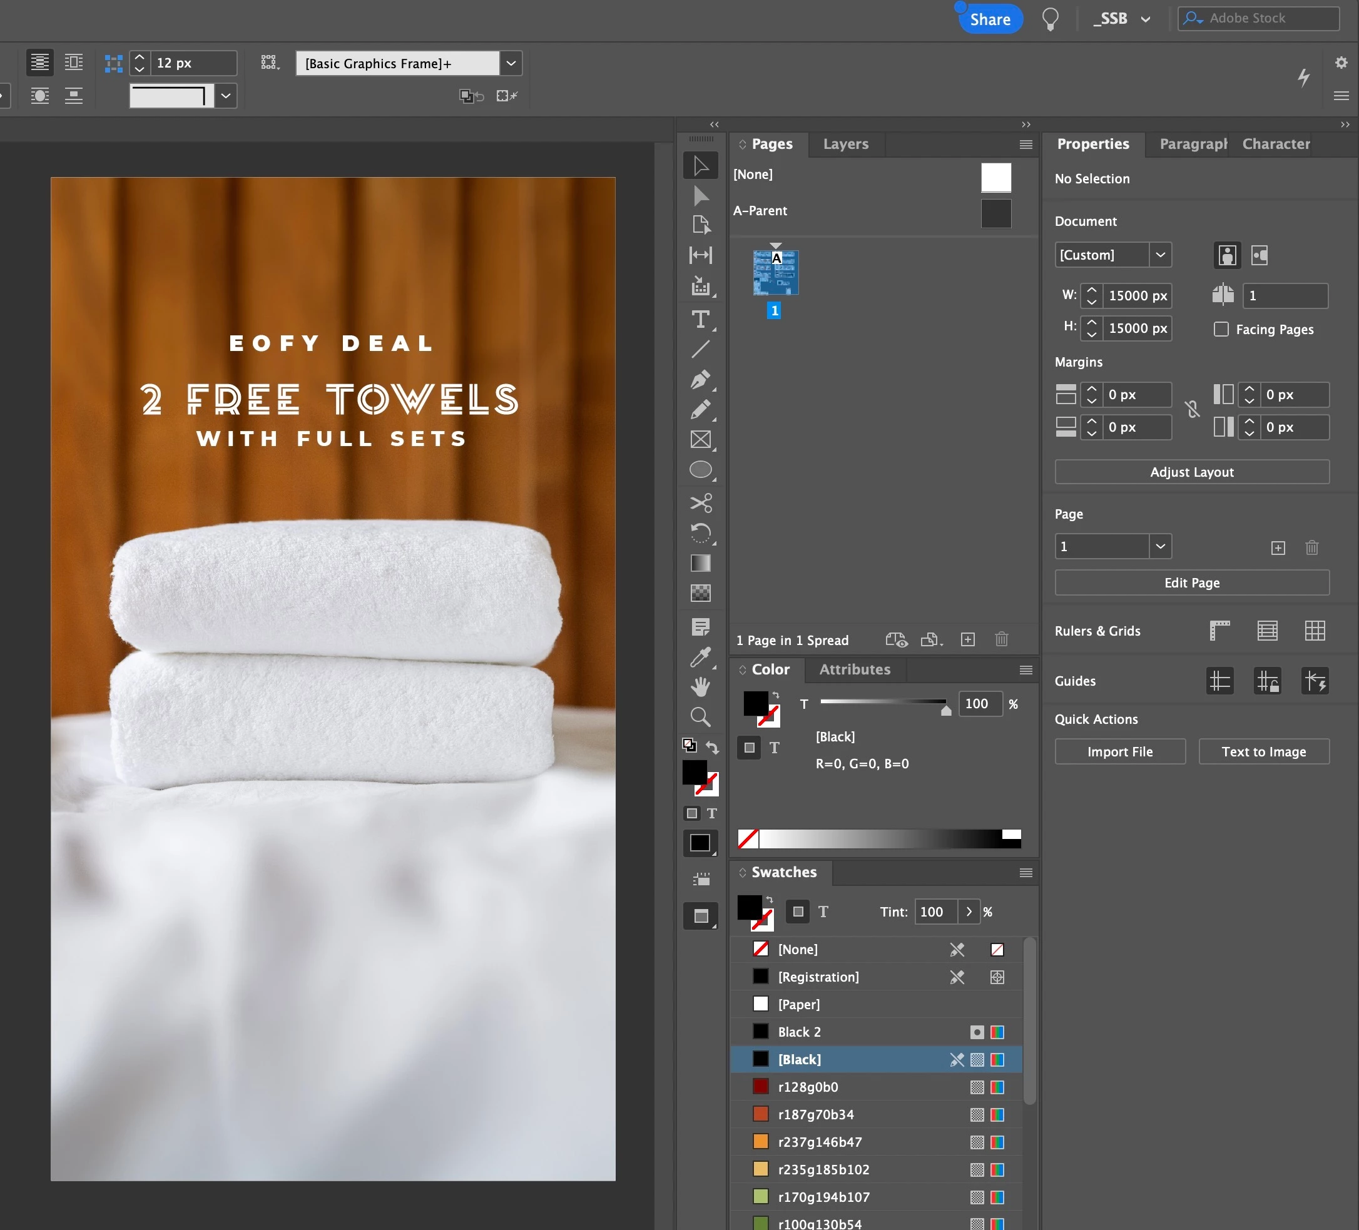Select the Type tool
1359x1230 pixels.
pyautogui.click(x=700, y=320)
